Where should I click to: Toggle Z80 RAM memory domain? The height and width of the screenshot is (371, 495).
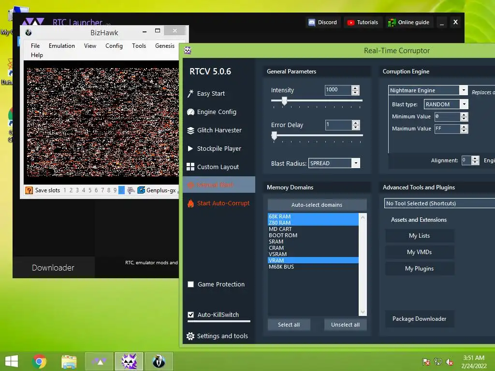click(x=313, y=223)
